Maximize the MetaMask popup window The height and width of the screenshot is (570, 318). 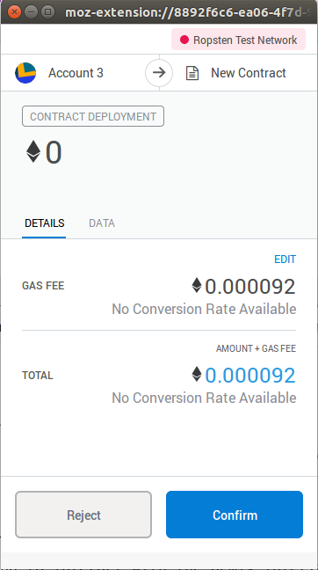coord(47,12)
